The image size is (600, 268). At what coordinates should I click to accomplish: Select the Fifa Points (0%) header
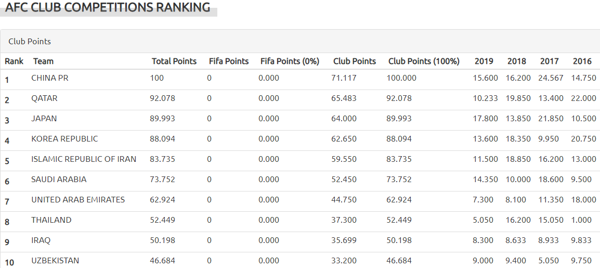click(x=290, y=61)
